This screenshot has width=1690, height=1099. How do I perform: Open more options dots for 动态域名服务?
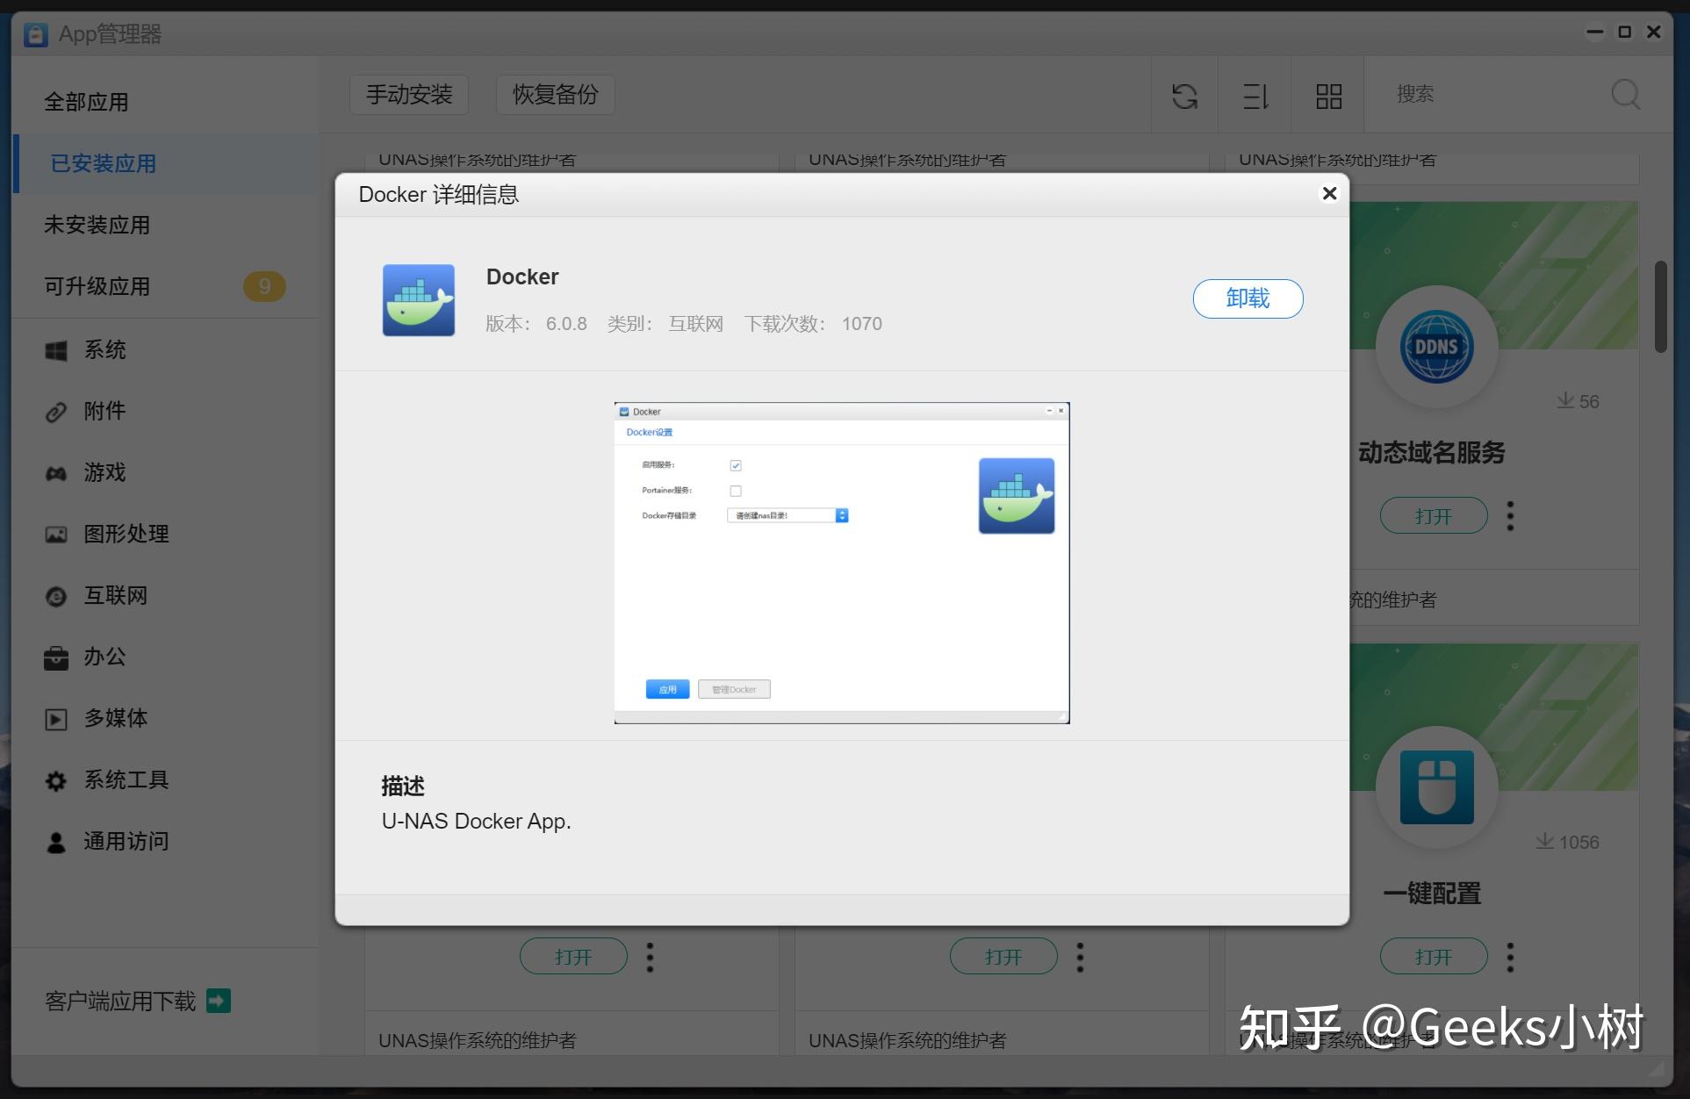point(1510,516)
